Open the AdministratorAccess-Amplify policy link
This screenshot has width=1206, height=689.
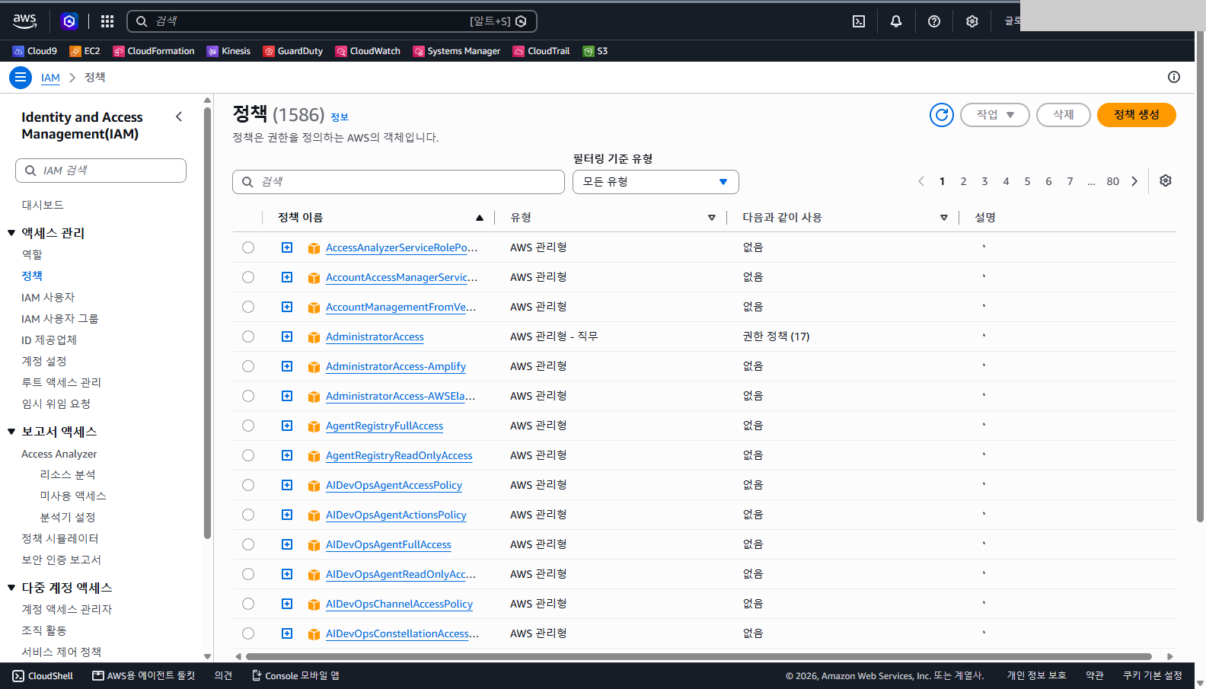click(x=396, y=366)
